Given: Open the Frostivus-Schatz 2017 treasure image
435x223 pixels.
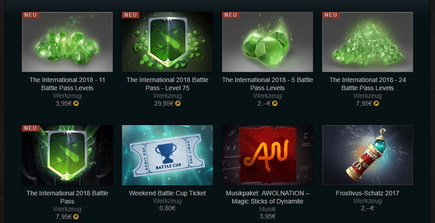Looking at the screenshot, I should coord(368,155).
